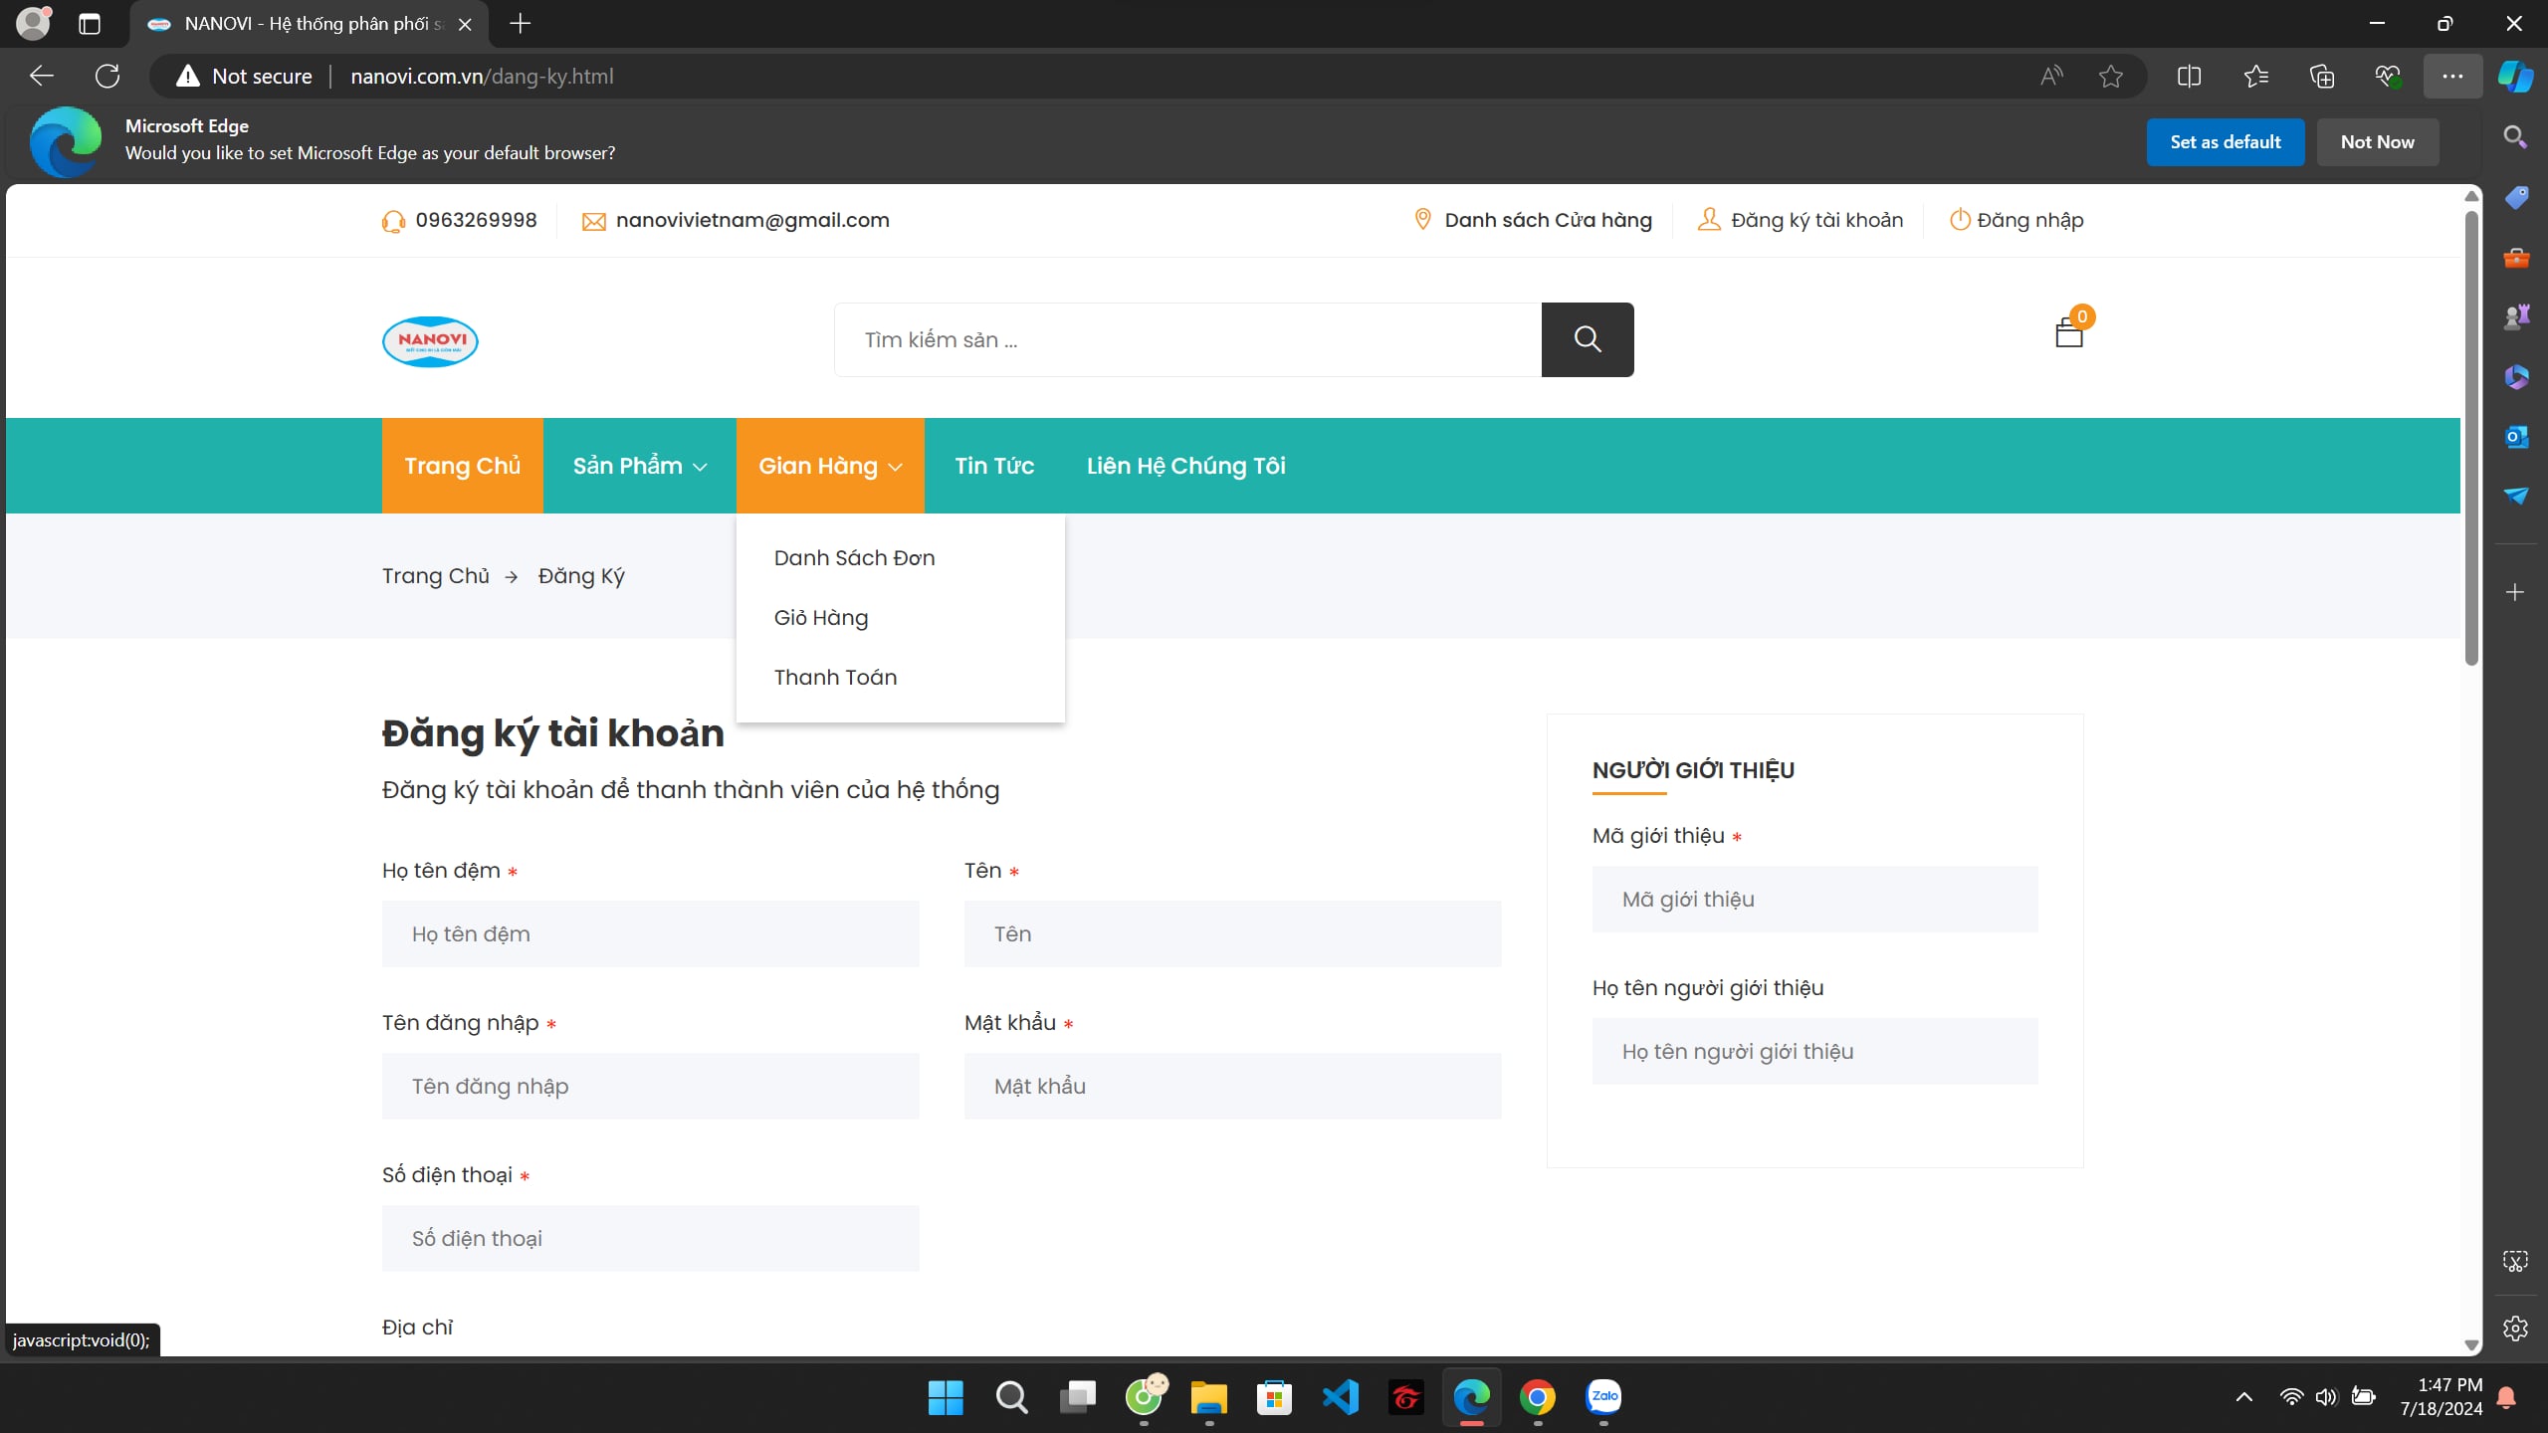
Task: Click the Họ tên đệm input field
Action: 650,933
